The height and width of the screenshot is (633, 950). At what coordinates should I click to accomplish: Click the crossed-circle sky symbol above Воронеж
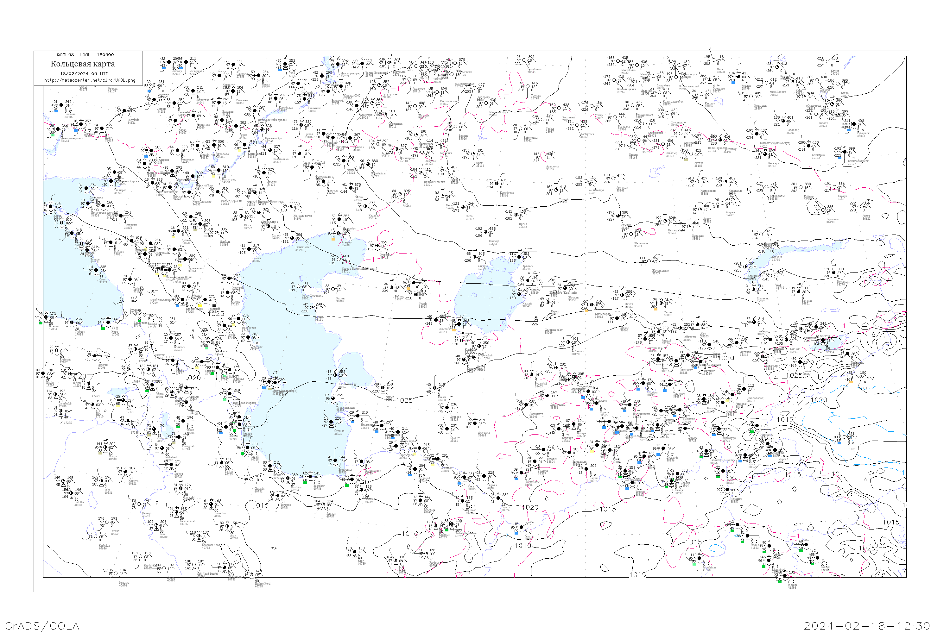(x=154, y=85)
